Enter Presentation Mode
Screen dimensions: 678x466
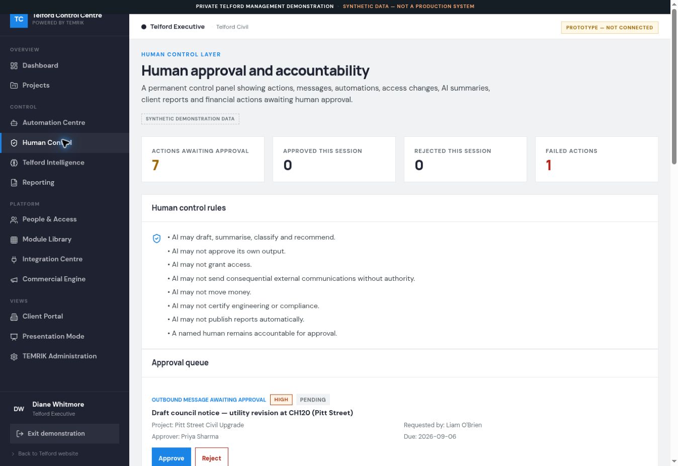click(64, 337)
